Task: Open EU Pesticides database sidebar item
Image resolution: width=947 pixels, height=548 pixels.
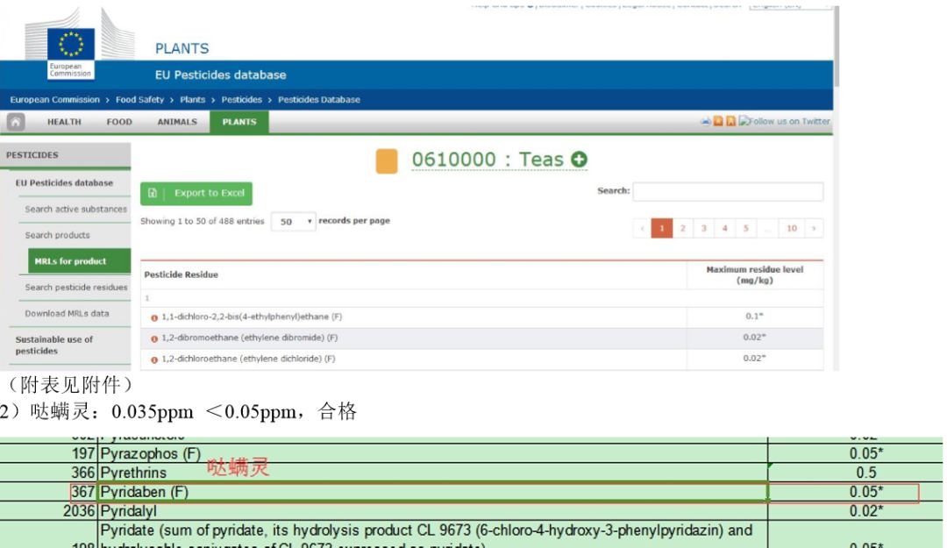Action: point(64,183)
